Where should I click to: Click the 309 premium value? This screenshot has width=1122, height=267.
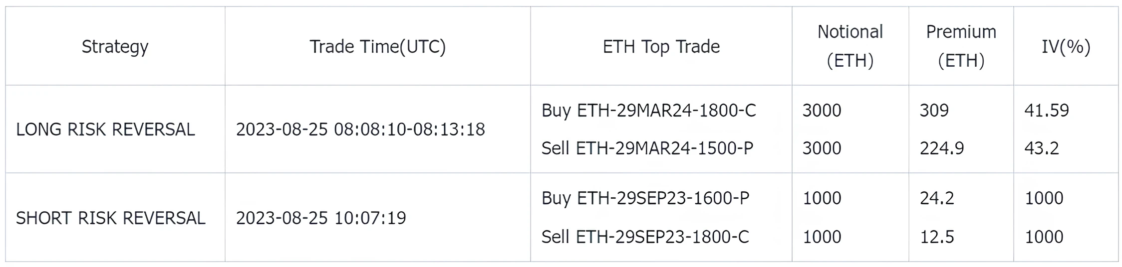(934, 110)
